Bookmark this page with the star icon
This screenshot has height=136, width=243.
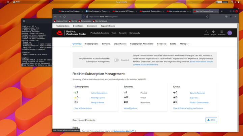click(x=207, y=16)
